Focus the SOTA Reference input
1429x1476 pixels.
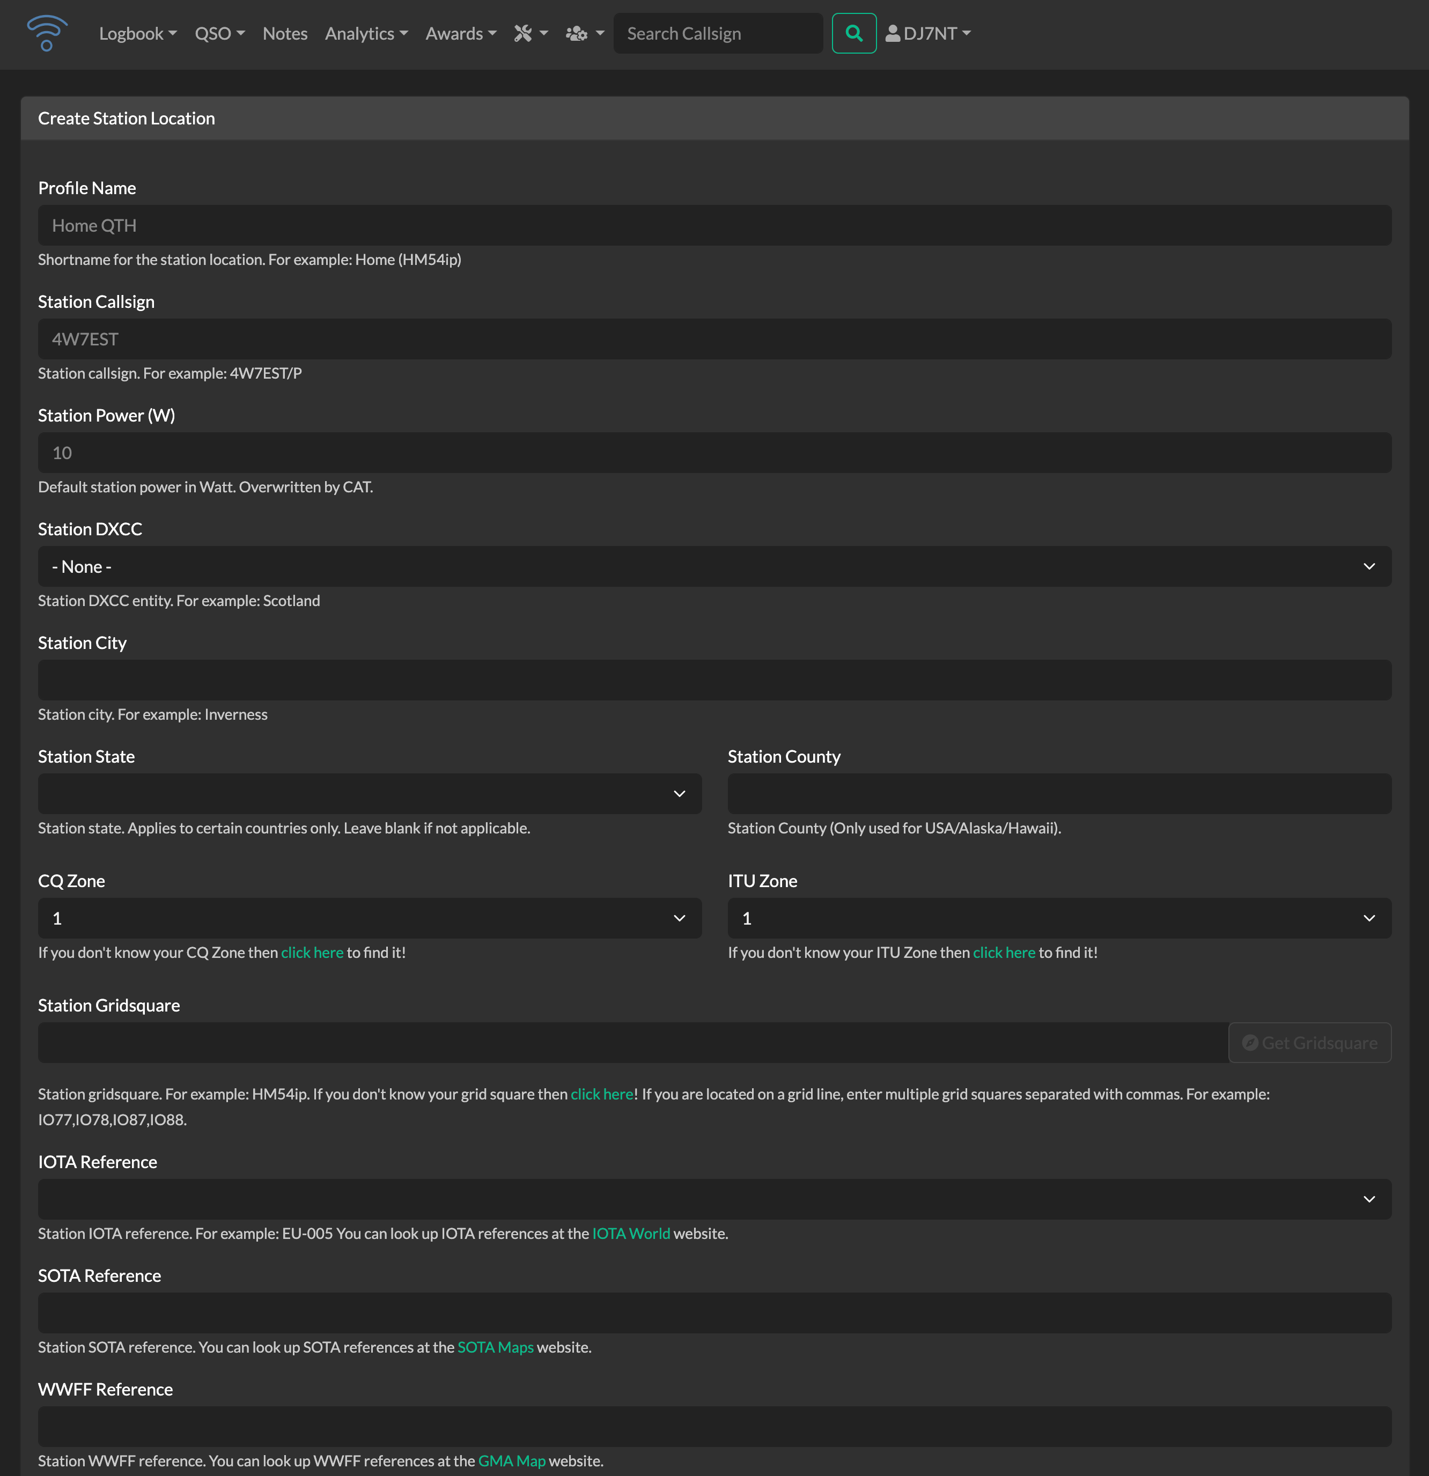tap(714, 1312)
